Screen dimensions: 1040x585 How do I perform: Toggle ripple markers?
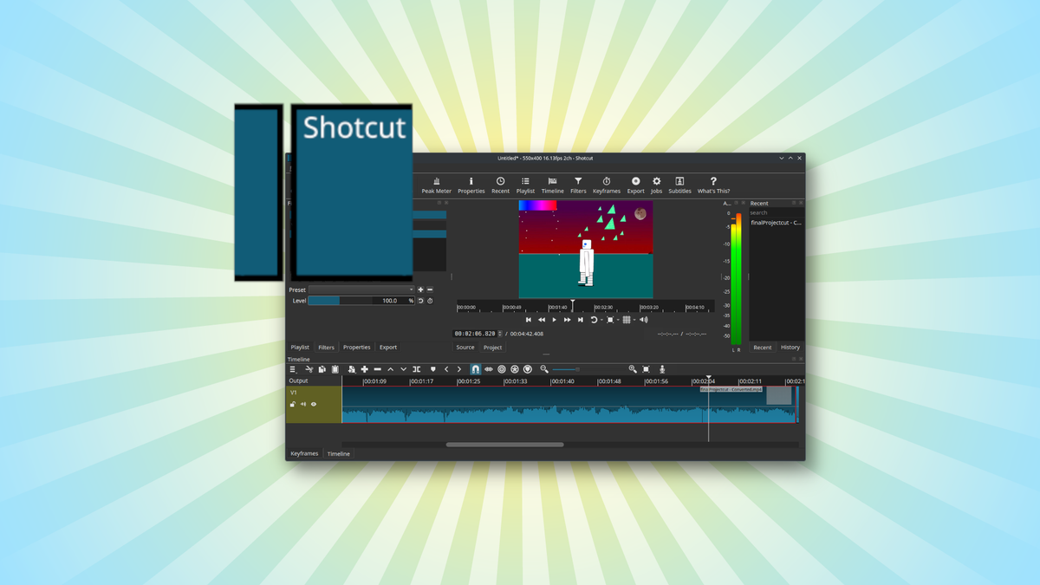pos(528,369)
